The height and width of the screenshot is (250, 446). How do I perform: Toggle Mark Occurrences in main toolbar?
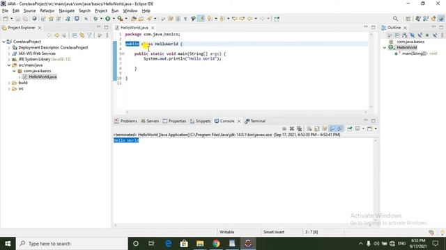(x=201, y=19)
